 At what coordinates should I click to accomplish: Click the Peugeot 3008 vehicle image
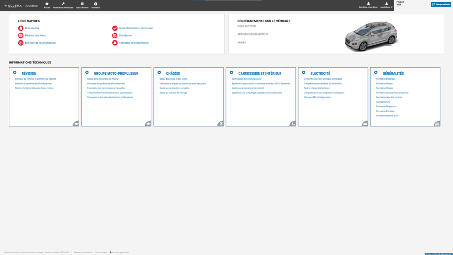point(371,36)
